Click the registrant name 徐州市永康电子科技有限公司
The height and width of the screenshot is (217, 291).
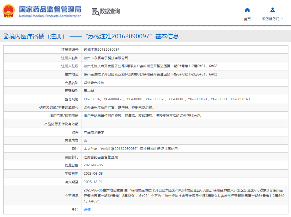pyautogui.click(x=106, y=58)
